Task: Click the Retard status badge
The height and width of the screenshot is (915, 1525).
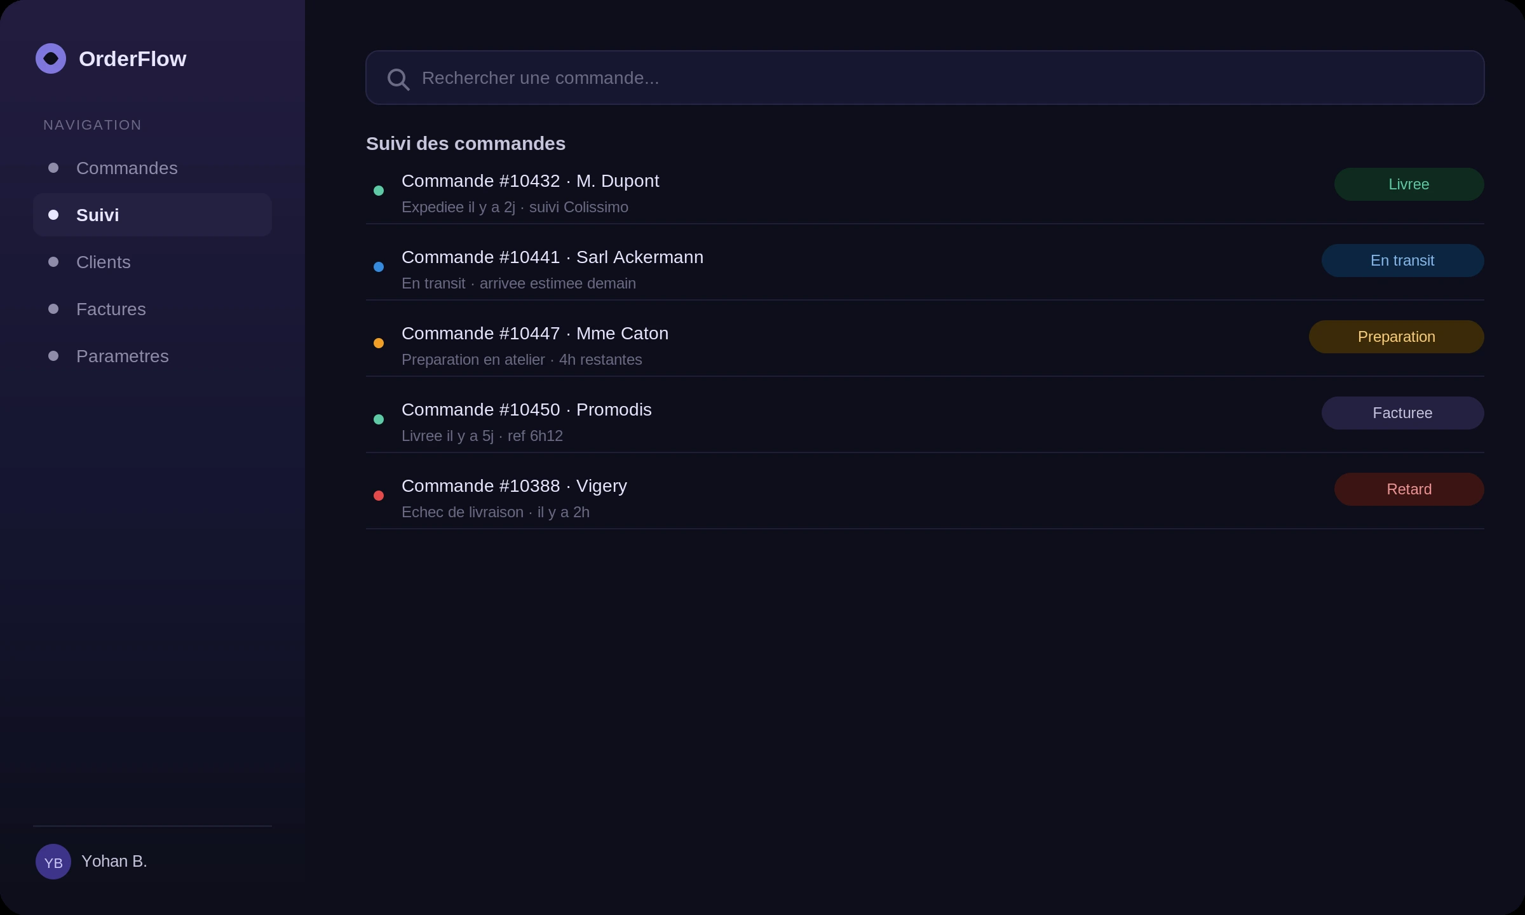Action: (1409, 489)
